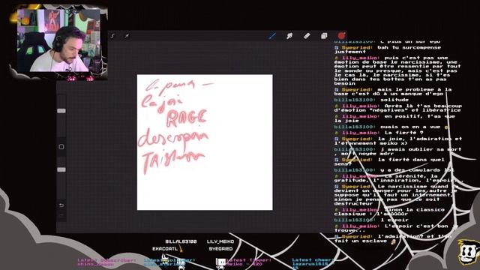480x270 pixels.
Task: Click the white drawing canvas
Action: click(205, 142)
